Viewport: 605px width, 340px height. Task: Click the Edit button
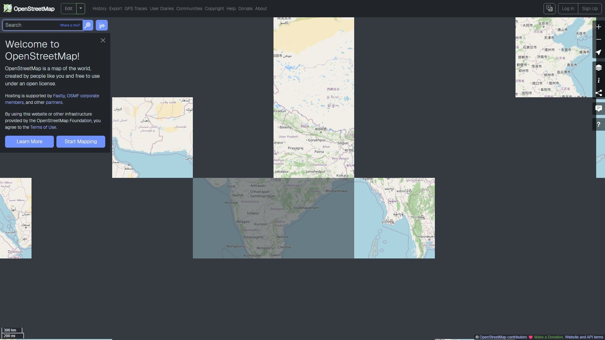69,8
